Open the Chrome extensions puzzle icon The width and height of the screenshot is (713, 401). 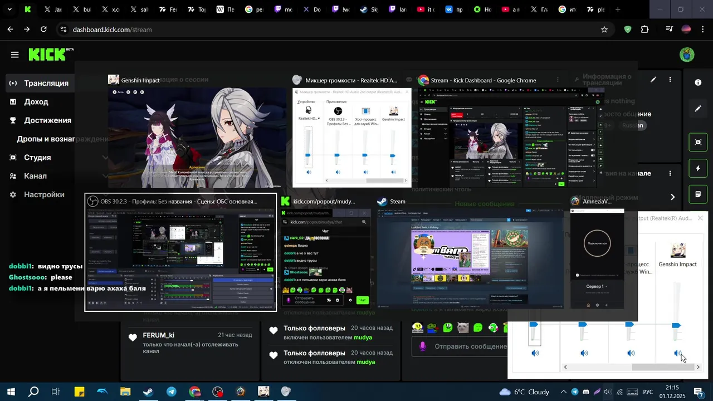tap(645, 30)
